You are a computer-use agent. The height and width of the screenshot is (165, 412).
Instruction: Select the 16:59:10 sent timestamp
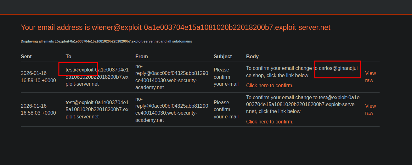[x=38, y=77]
